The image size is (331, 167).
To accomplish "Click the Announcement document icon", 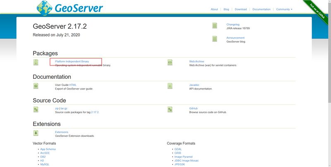I will (215, 39).
